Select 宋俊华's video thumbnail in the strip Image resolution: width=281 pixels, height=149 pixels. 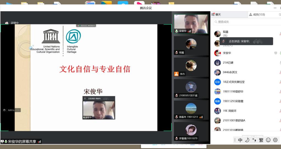click(191, 24)
